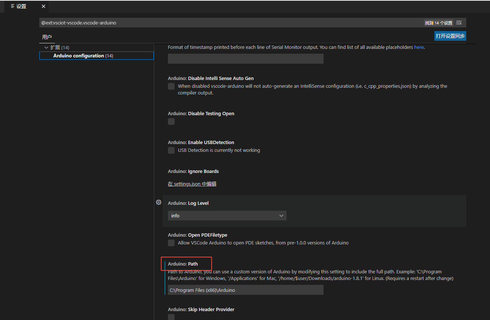This screenshot has height=320, width=490.
Task: Enable Disable Intelli Sense Auto Gen checkbox
Action: [171, 86]
